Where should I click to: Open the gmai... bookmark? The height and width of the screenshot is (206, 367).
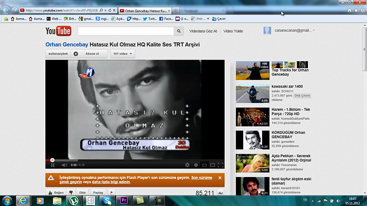(x=86, y=19)
